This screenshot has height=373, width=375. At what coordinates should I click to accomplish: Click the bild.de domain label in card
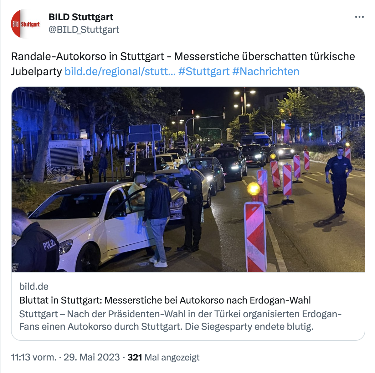34,286
